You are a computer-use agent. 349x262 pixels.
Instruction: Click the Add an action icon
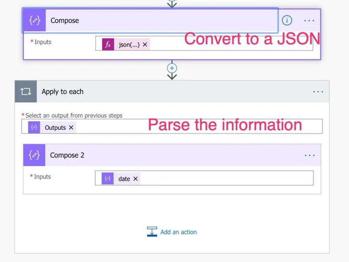(152, 232)
